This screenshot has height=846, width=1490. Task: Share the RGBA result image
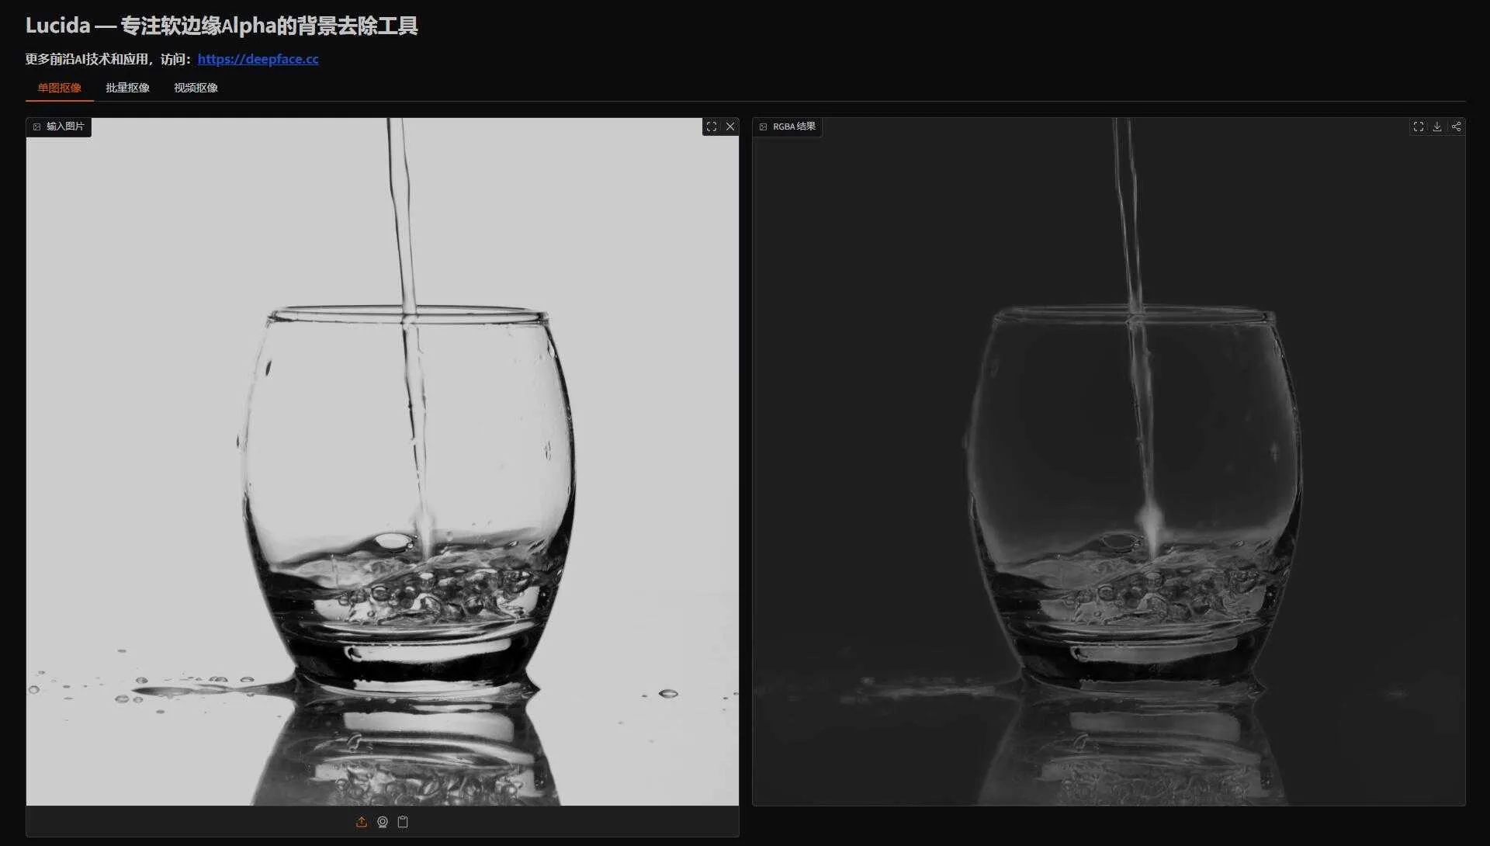pos(1457,127)
